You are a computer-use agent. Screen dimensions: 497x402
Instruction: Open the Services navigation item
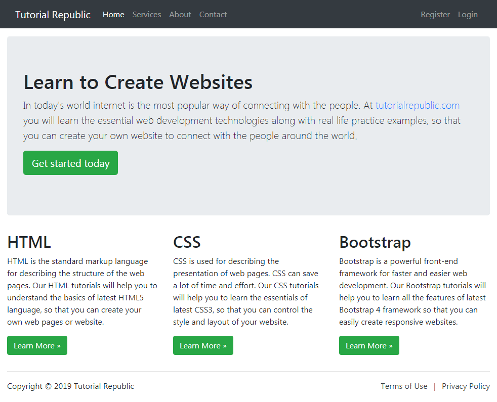point(146,14)
